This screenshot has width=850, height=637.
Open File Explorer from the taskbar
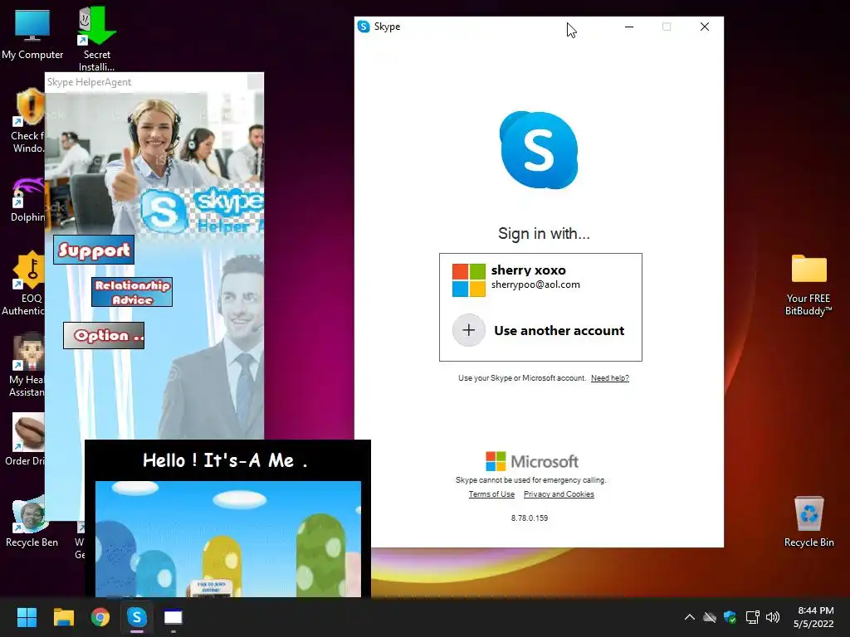point(63,617)
